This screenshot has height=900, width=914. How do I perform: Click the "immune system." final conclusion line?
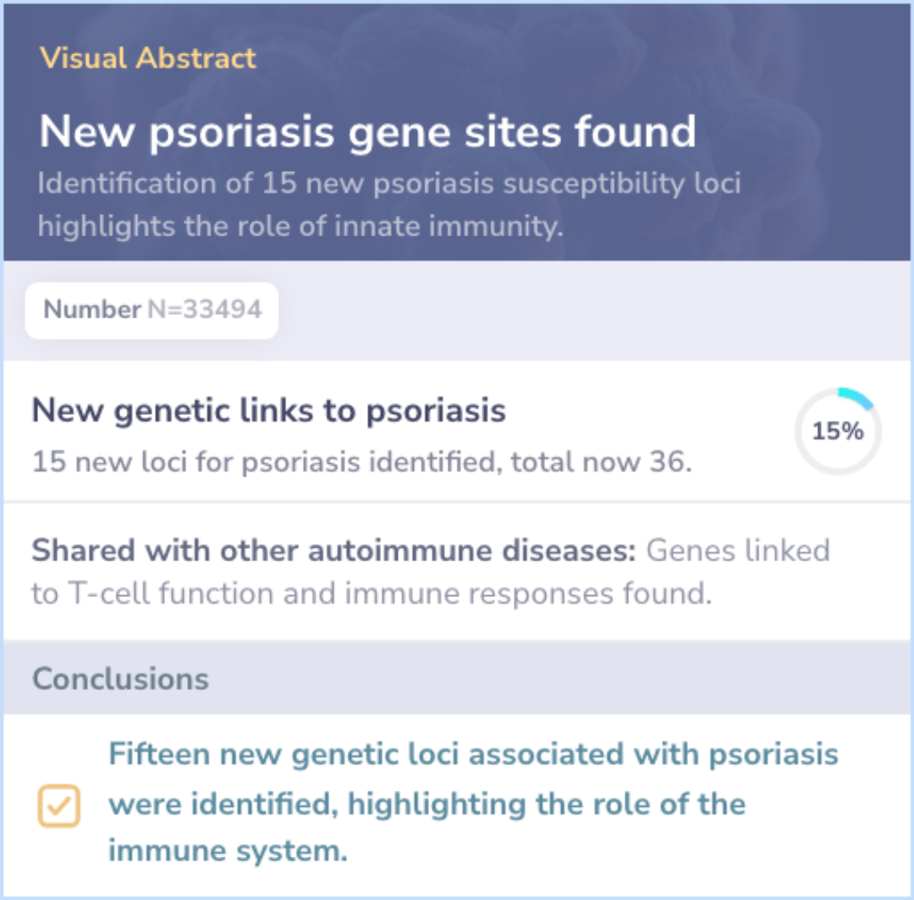pos(228,851)
